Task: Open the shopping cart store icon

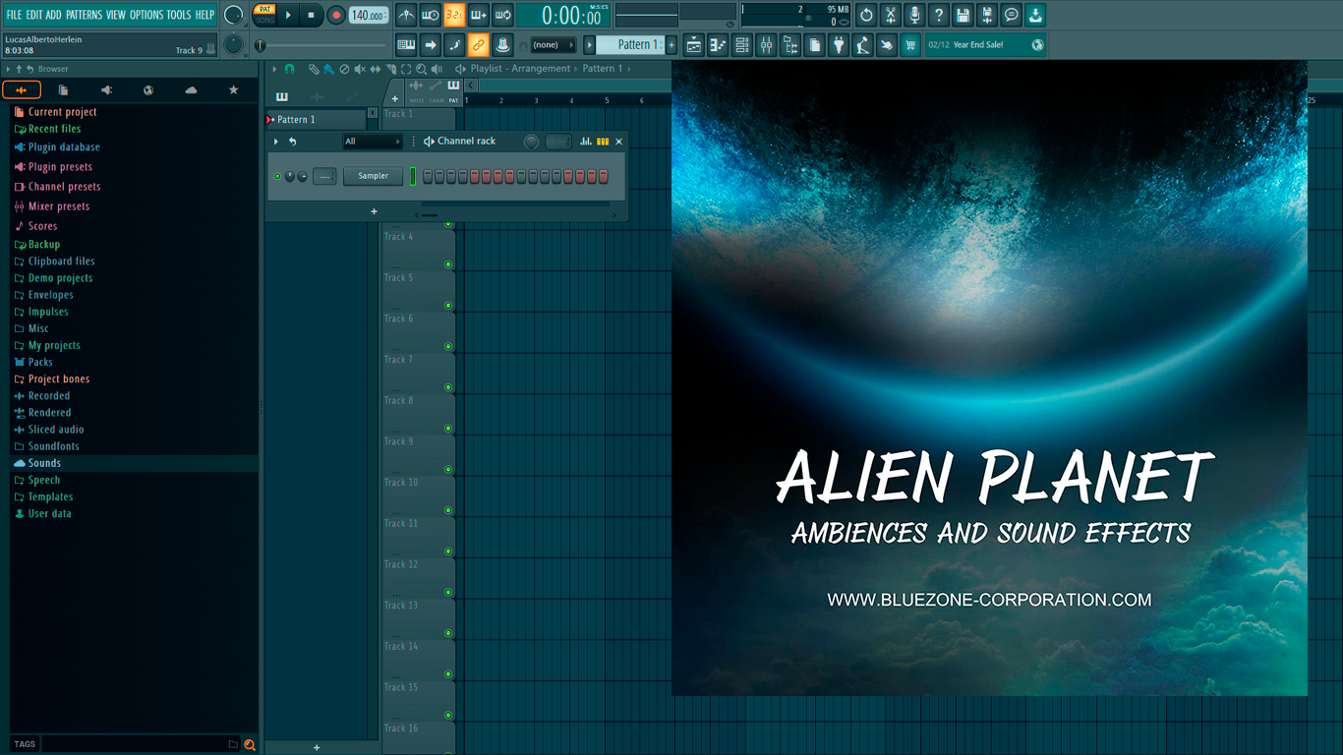Action: (910, 44)
